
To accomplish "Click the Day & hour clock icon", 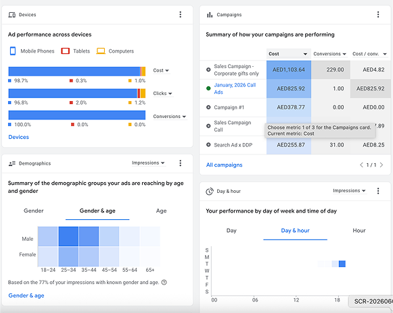I will click(x=210, y=192).
